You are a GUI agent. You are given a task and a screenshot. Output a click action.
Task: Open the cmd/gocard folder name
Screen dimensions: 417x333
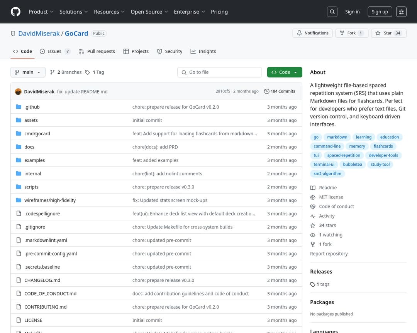37,134
